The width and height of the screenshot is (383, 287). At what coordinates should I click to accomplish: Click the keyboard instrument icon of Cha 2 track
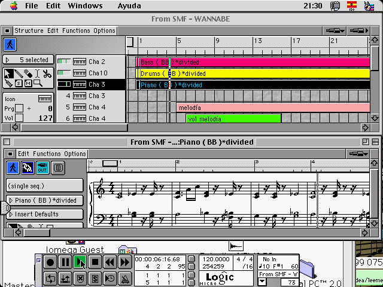pyautogui.click(x=80, y=62)
